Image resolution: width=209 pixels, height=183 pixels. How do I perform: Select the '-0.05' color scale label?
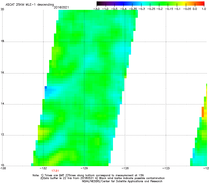(x=187, y=9)
